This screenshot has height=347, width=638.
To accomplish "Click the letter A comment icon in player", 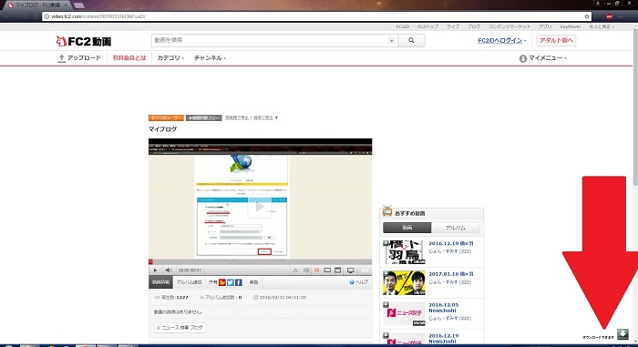I will (295, 270).
